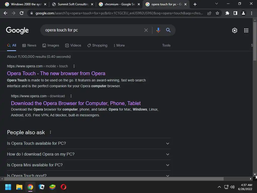257x193 pixels.
Task: Expand 'Is Opera Touch available for PC?'
Action: point(89,143)
